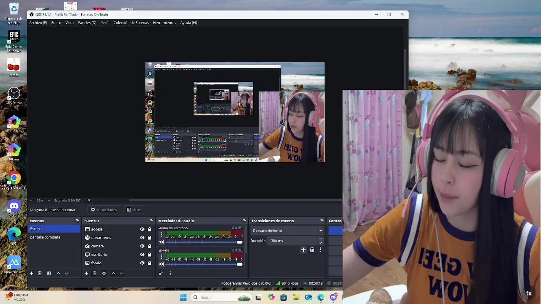Hide the escritorio source with eye icon
Screen dimensions: 541x304
(x=142, y=254)
